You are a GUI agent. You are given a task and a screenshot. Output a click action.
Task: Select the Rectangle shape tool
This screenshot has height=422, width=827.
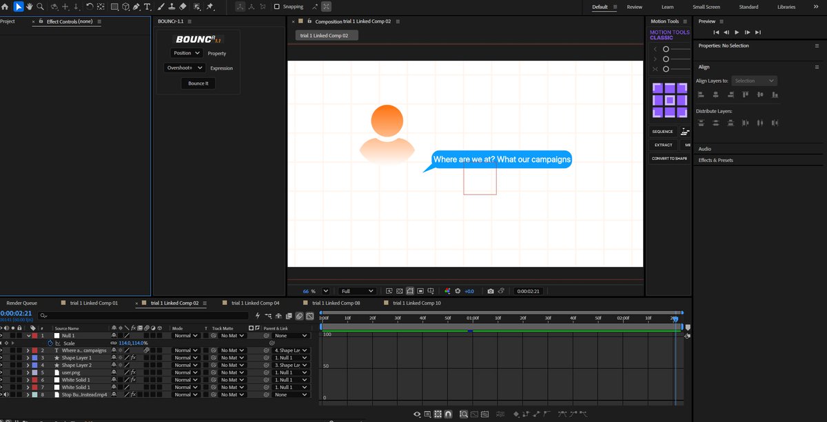point(114,6)
